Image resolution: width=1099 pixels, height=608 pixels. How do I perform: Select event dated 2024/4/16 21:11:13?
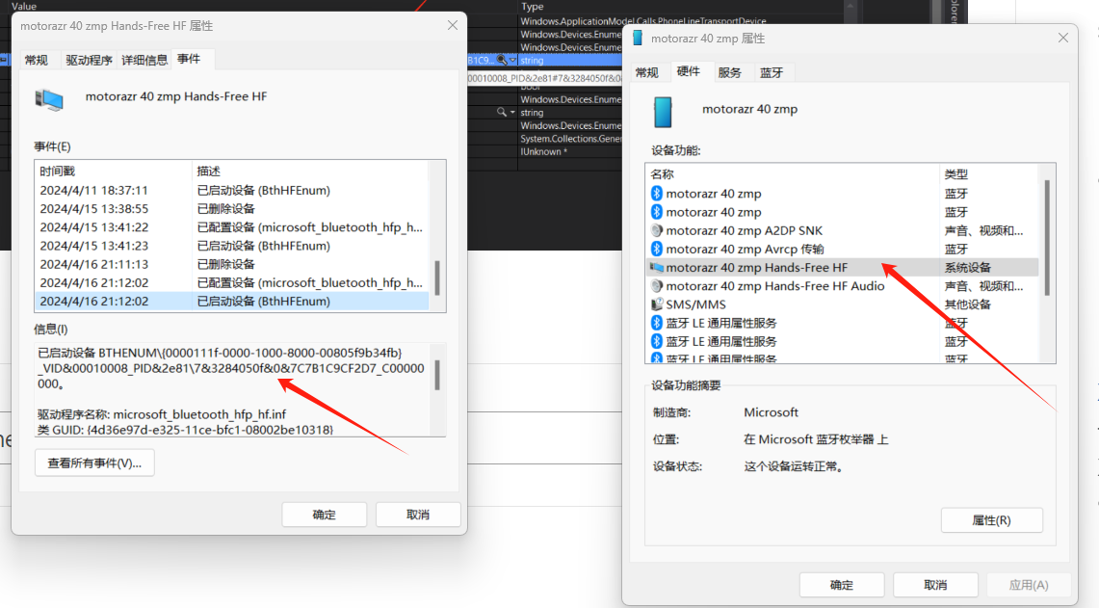click(x=231, y=264)
